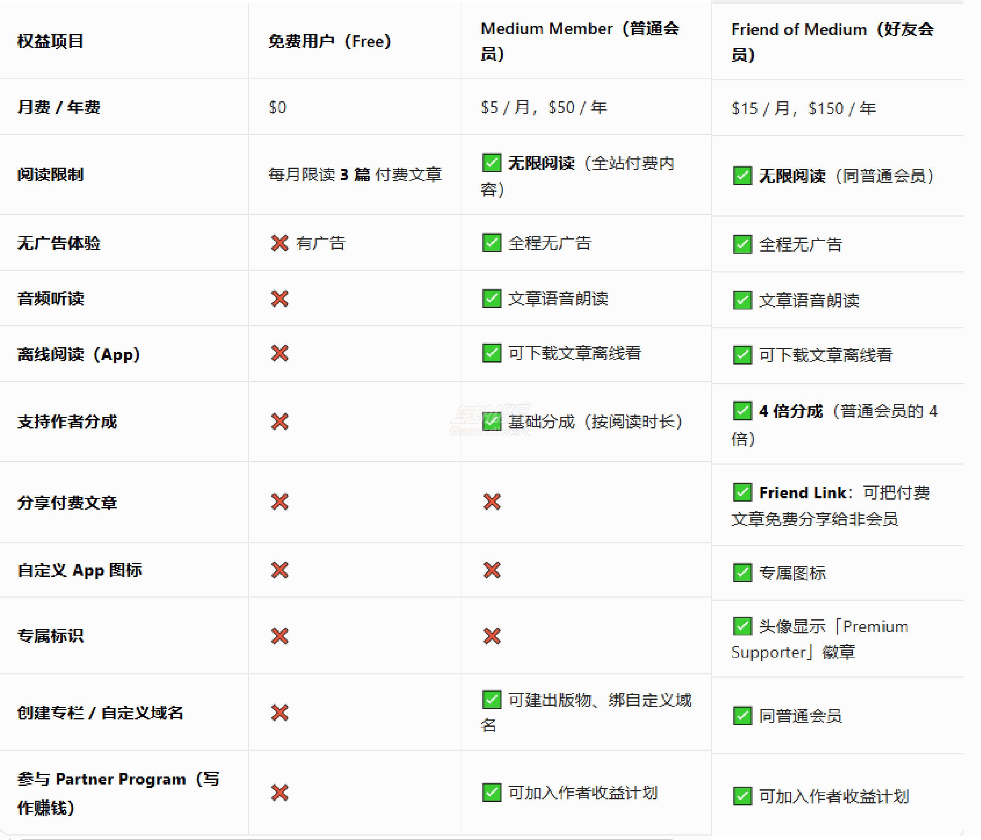Viewport: 981px width, 840px height.
Task: Click the Free column cross in 音频听读 row
Action: [x=280, y=298]
